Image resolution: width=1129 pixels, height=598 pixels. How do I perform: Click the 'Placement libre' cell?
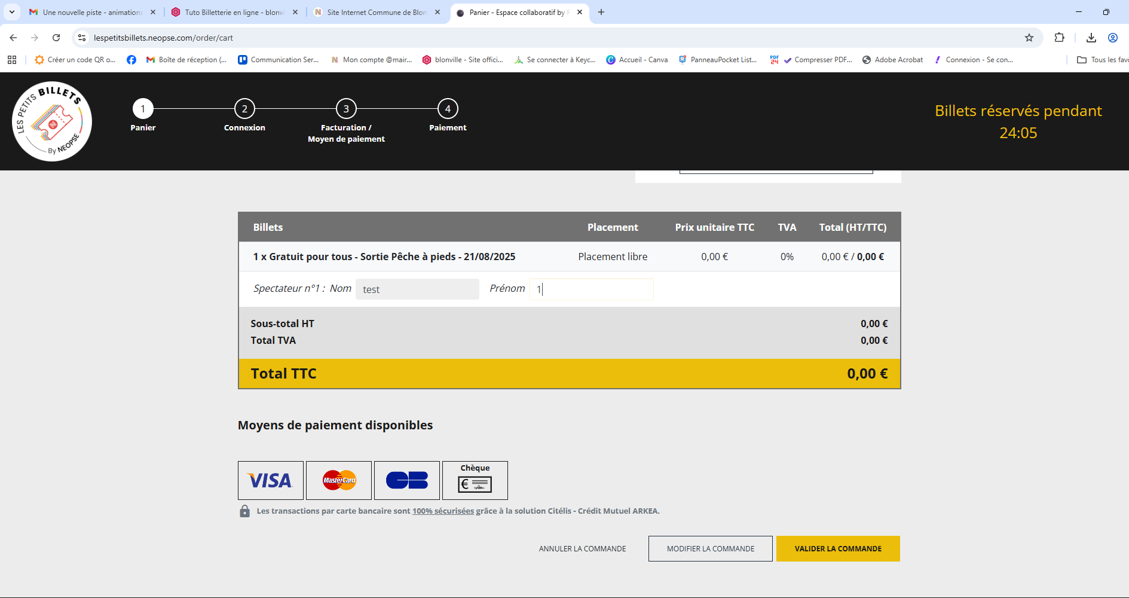[x=613, y=257]
